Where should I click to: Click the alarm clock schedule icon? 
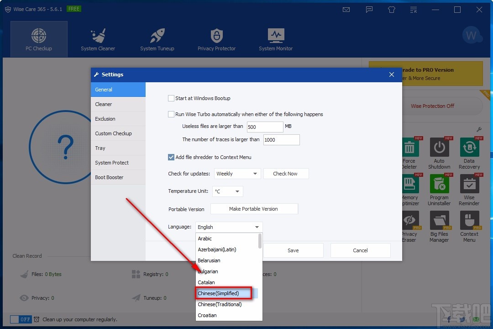[x=37, y=319]
